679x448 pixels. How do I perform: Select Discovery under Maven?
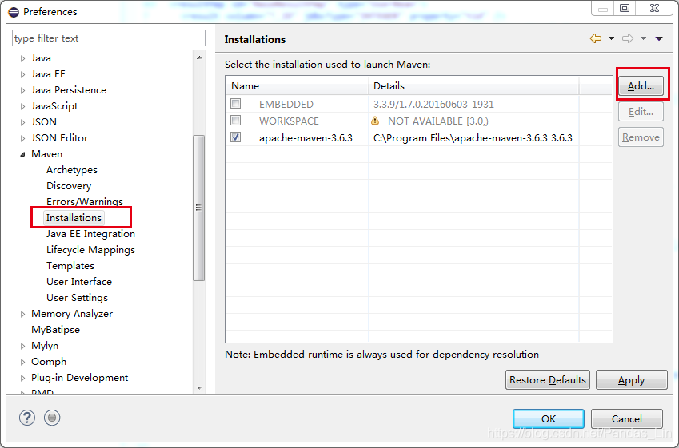(69, 186)
